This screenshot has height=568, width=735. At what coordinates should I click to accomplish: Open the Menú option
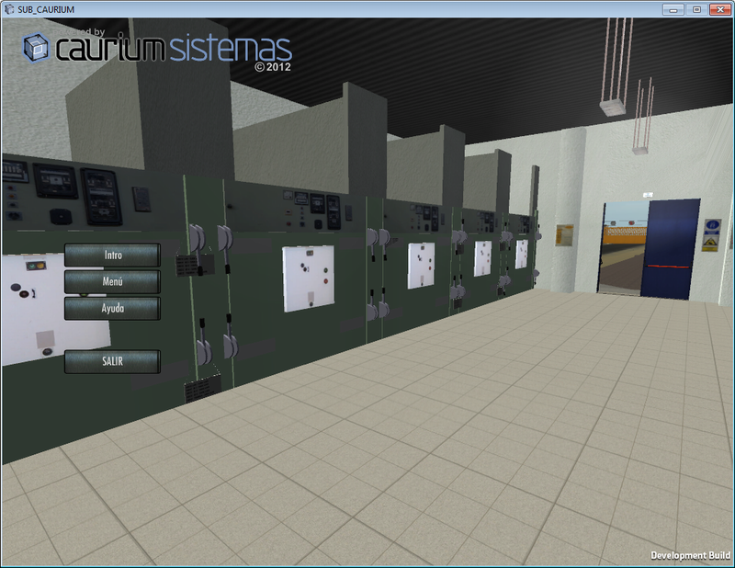point(112,281)
